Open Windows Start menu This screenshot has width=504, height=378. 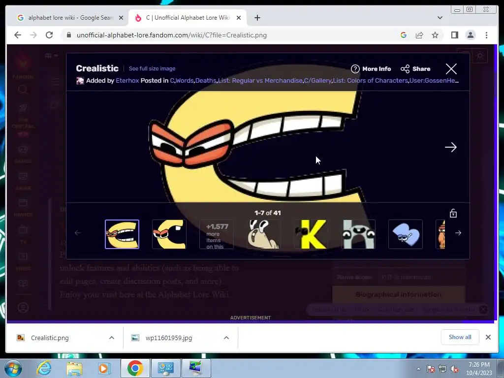pyautogui.click(x=13, y=368)
